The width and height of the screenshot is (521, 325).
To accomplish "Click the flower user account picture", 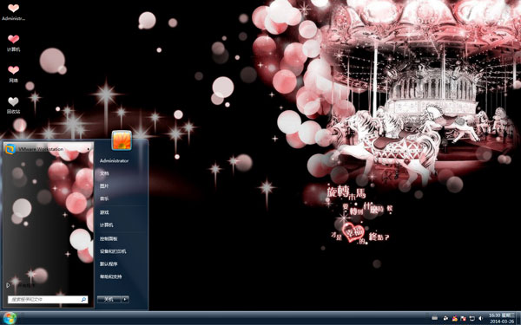I will point(122,140).
